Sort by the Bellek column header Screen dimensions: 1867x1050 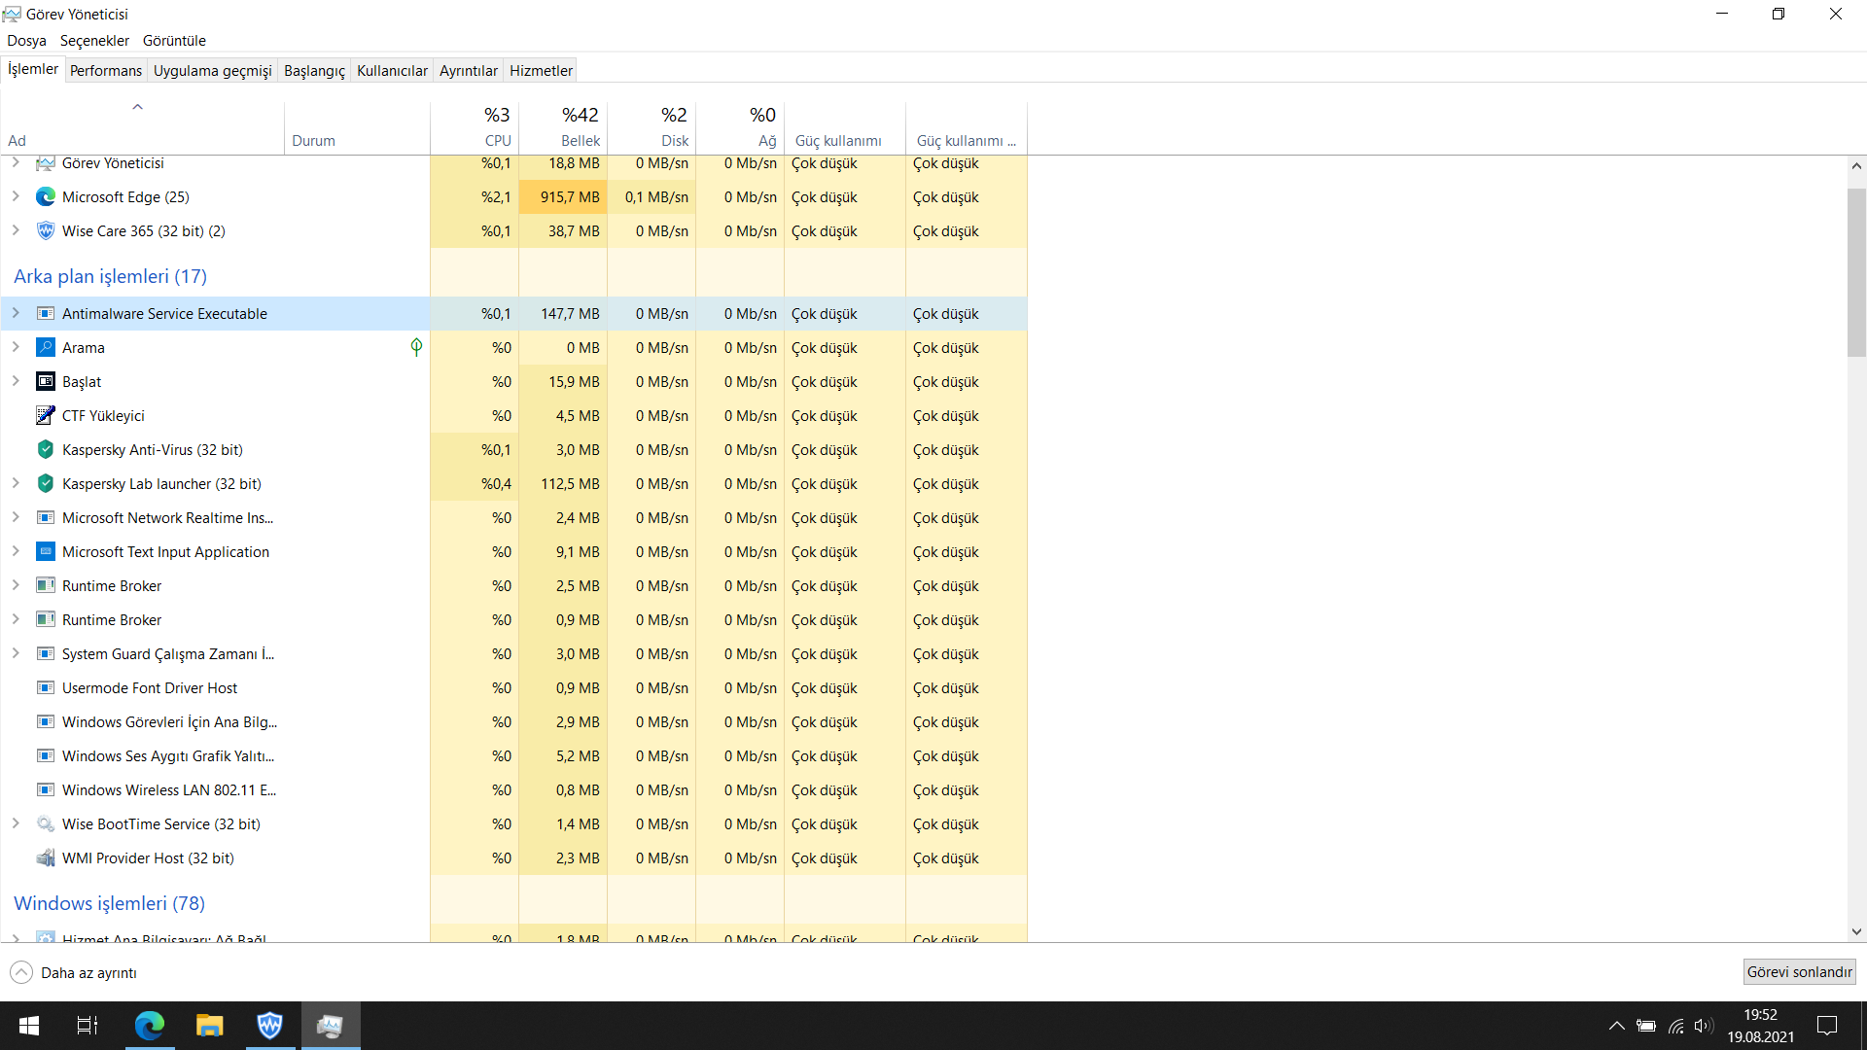(x=563, y=127)
